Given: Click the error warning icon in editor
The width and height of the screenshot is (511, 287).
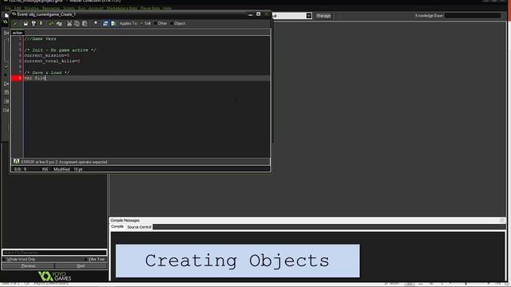Looking at the screenshot, I should coord(16,161).
